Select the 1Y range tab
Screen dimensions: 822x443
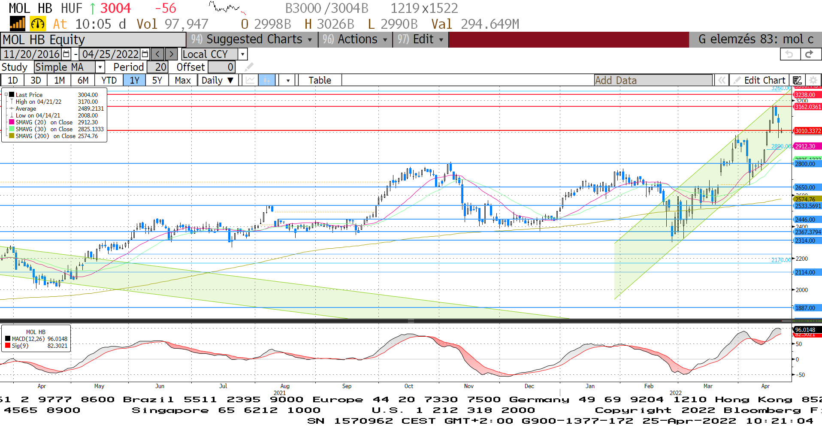tap(134, 80)
